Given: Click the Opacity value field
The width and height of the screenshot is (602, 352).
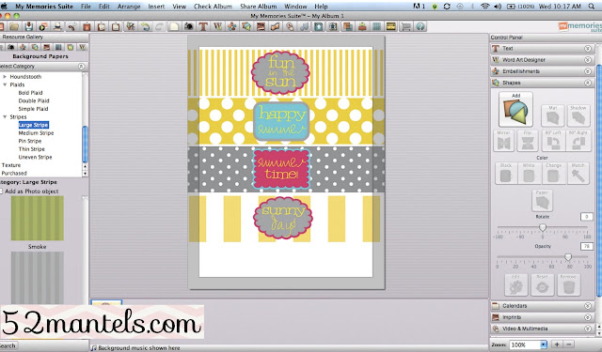Looking at the screenshot, I should pos(586,246).
